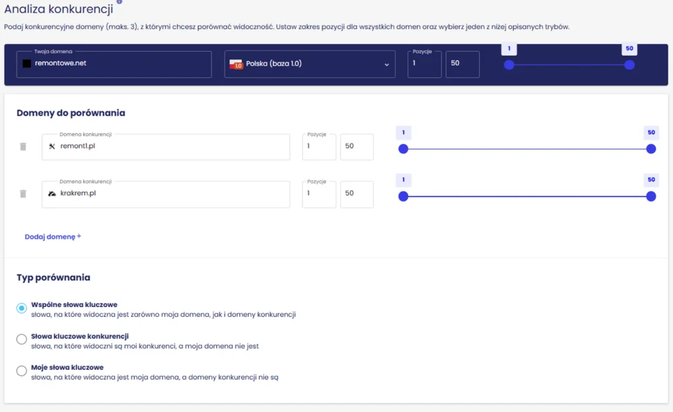673x412 pixels.
Task: Select Moje słowa kluczowe radio option
Action: coord(22,371)
